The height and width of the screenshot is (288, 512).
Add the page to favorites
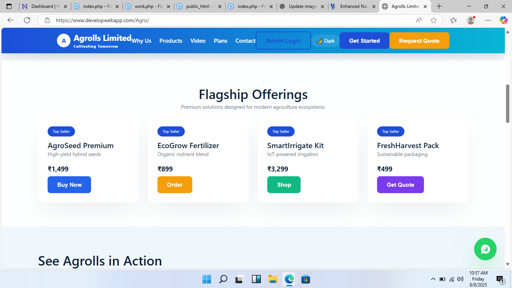434,20
